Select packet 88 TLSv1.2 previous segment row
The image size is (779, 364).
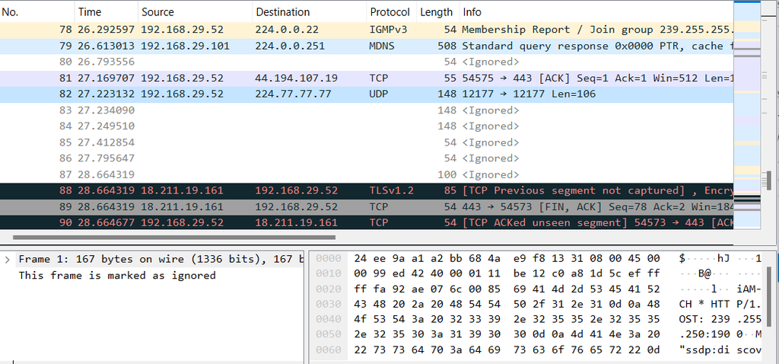(x=367, y=190)
